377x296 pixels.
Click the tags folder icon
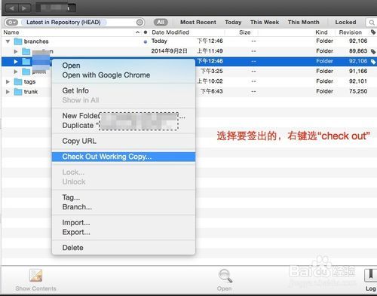18,81
